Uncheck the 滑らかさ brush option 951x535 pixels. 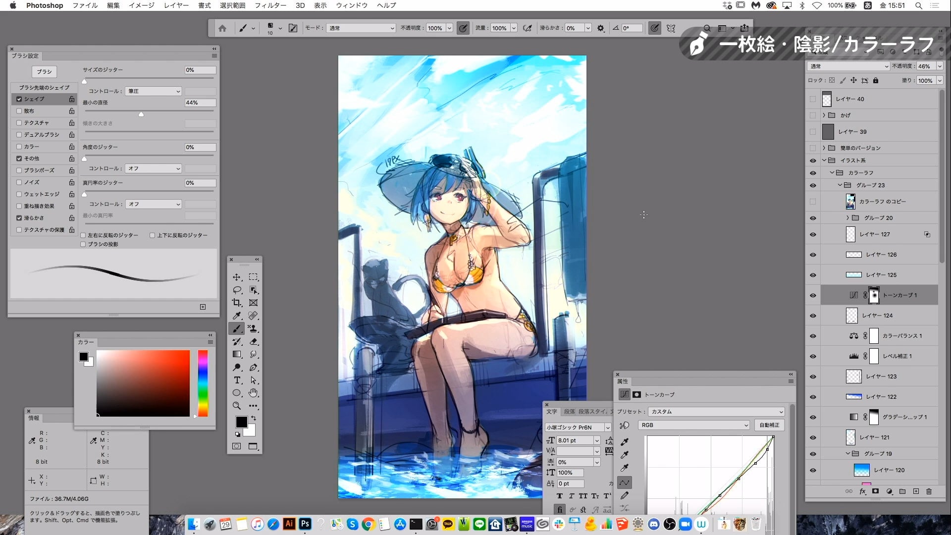coord(19,218)
